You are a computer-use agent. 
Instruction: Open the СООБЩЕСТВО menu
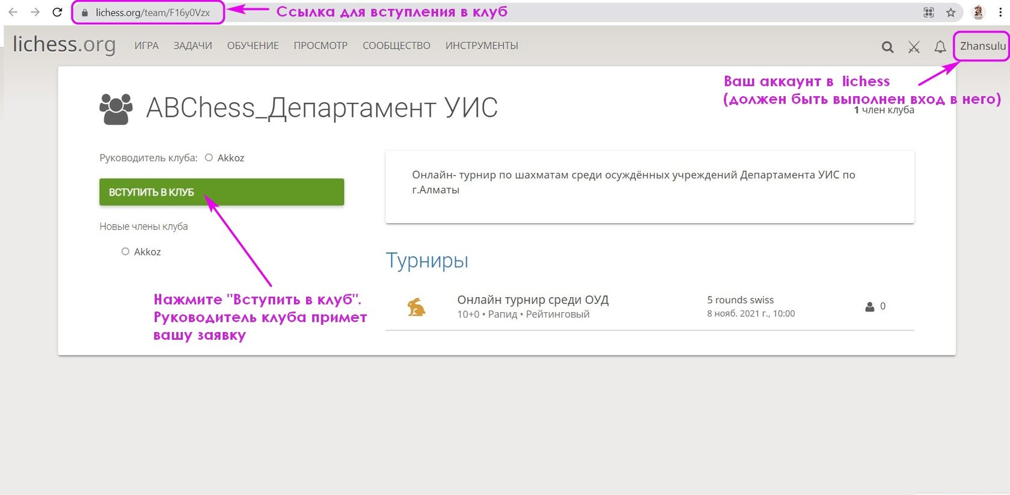point(396,46)
